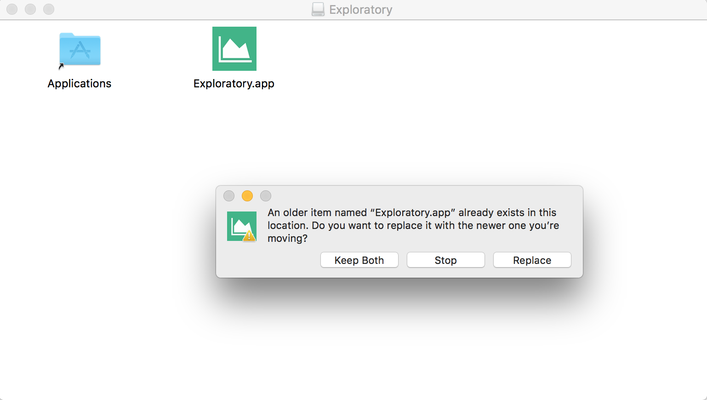Choose Keep Both in the dialog
The width and height of the screenshot is (707, 400).
(359, 260)
